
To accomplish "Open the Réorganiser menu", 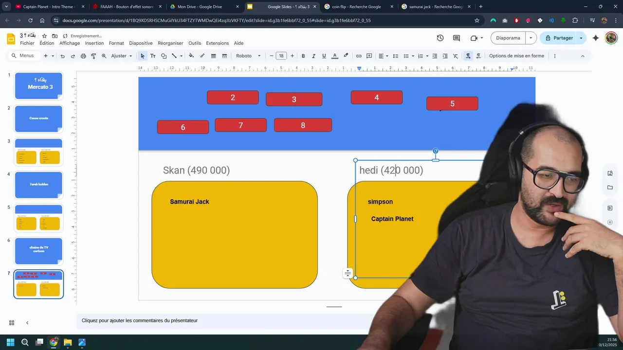I will pos(170,43).
